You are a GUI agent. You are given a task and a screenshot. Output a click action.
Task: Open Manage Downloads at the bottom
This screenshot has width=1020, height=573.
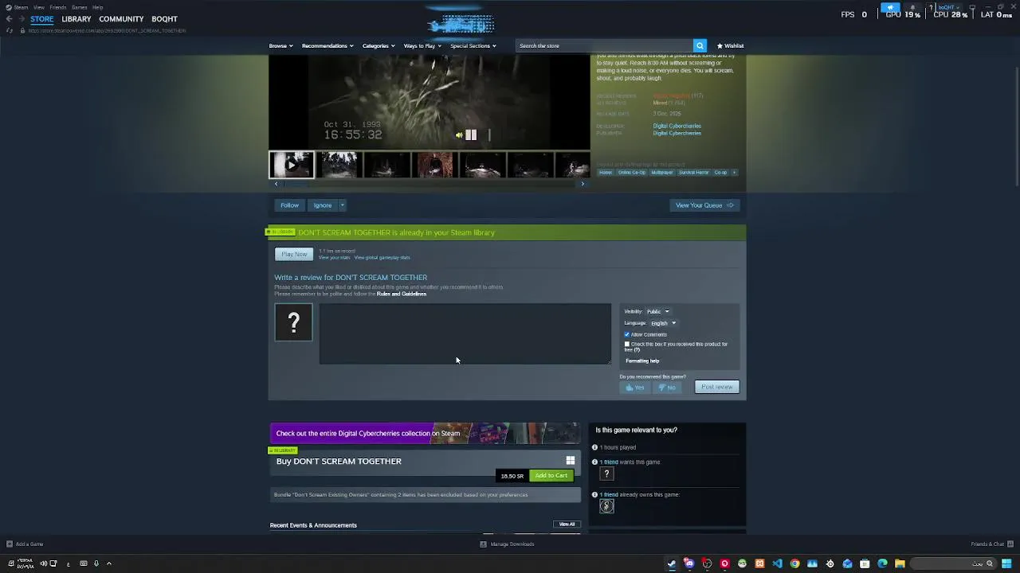pos(507,544)
